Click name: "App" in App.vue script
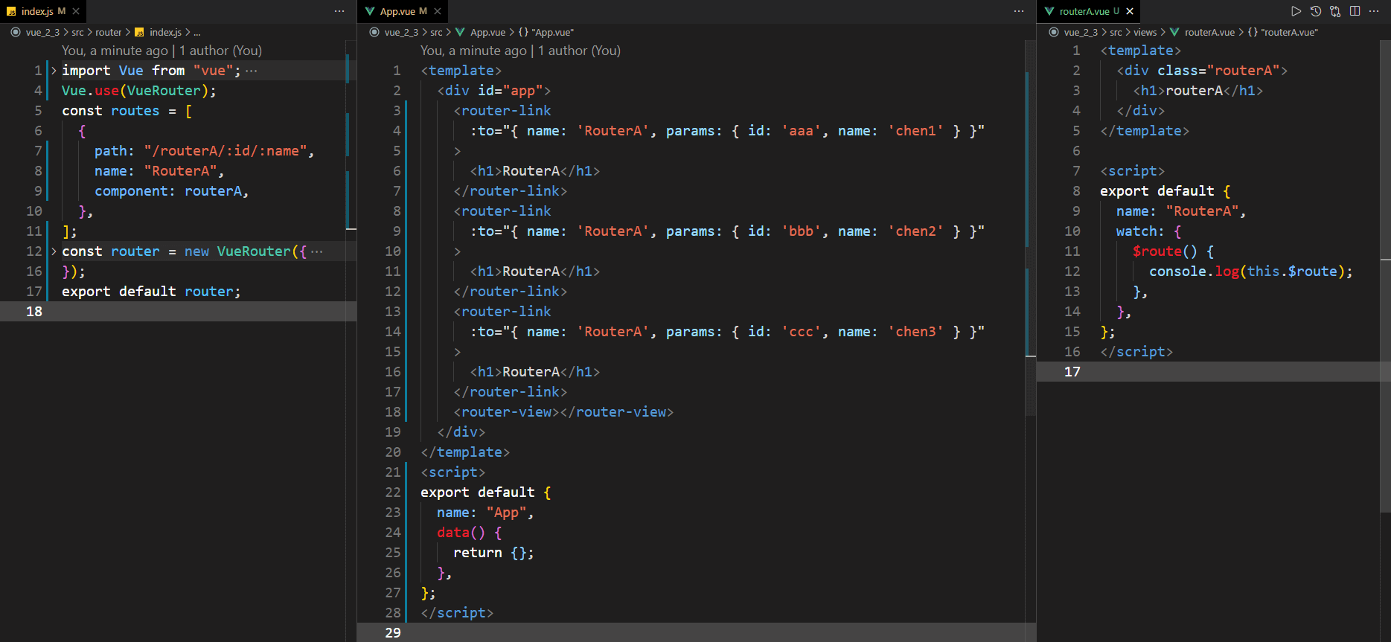Image resolution: width=1391 pixels, height=642 pixels. point(485,513)
